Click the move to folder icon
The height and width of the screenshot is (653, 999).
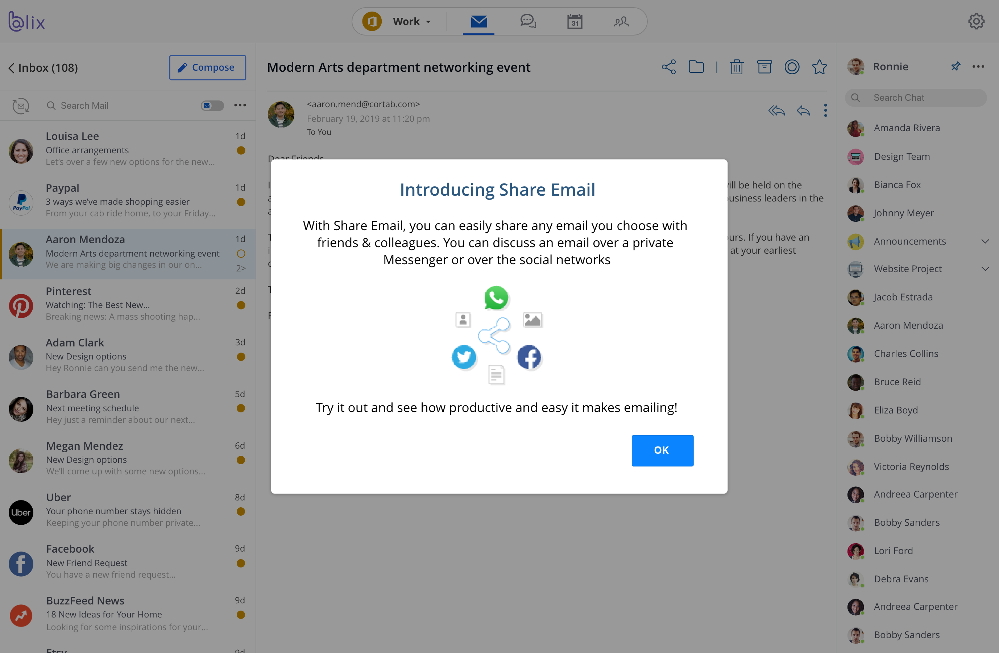coord(696,67)
